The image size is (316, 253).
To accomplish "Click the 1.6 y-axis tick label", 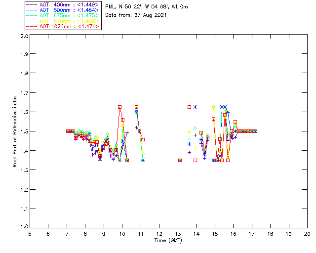I will (x=24, y=112).
